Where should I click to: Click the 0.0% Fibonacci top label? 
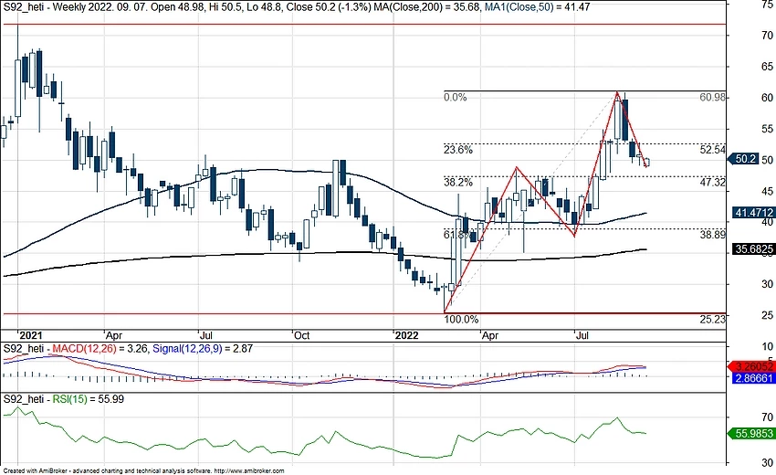455,97
